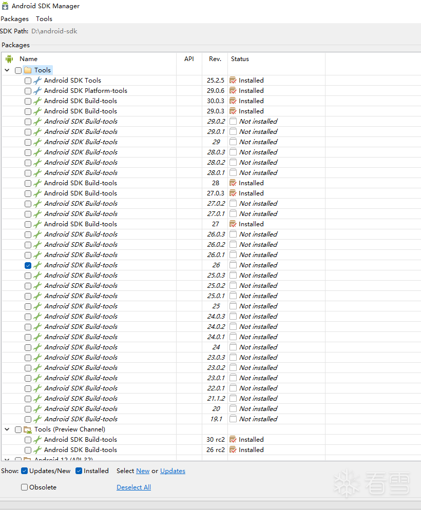Check Build-tools 30 rc2 checkbox

coord(28,440)
